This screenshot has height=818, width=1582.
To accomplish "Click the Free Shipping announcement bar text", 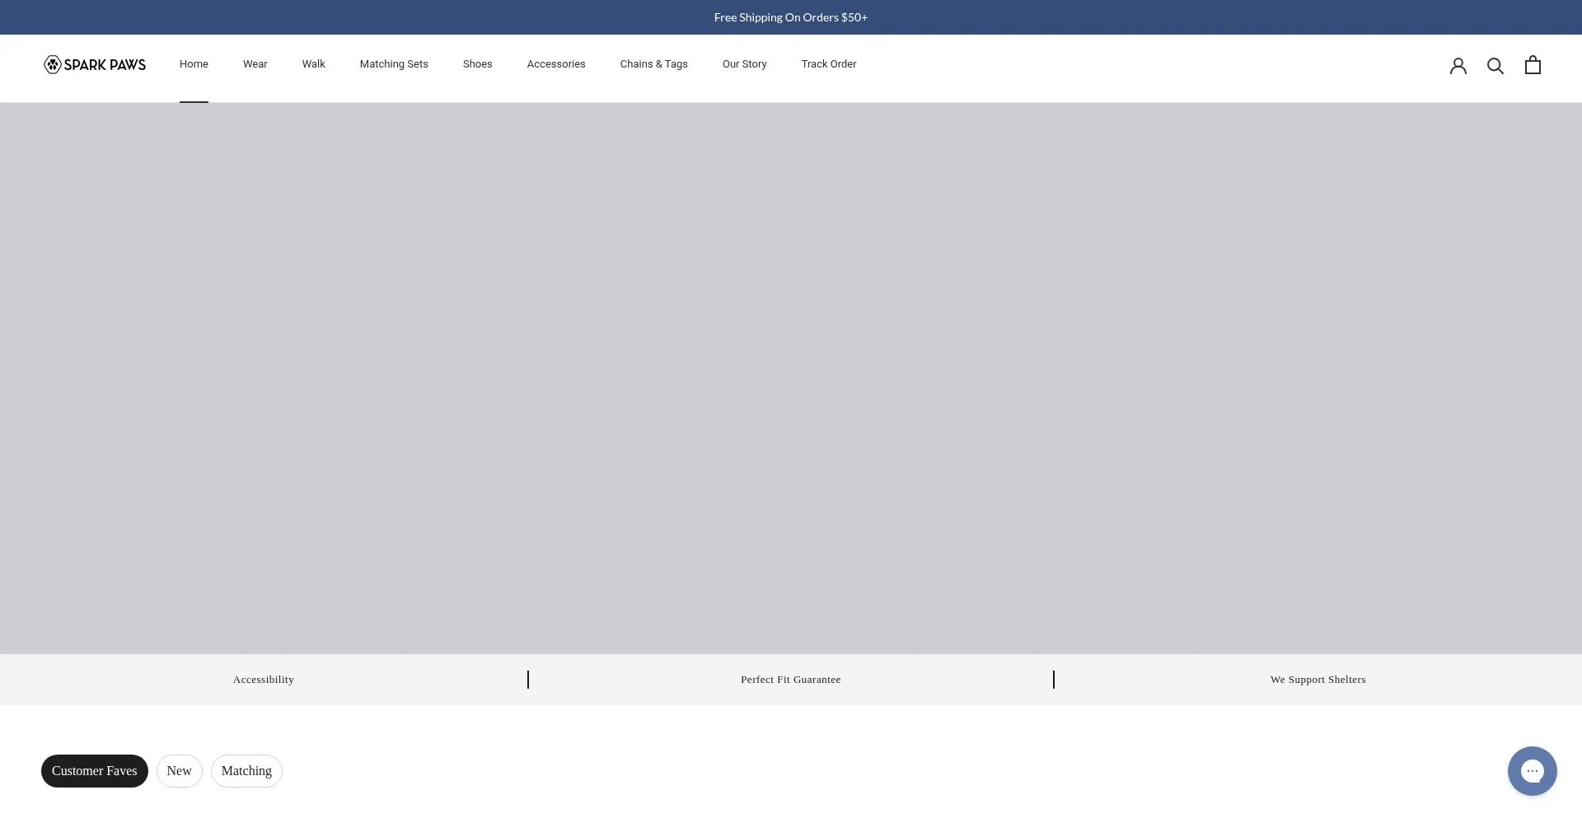I will click(790, 17).
